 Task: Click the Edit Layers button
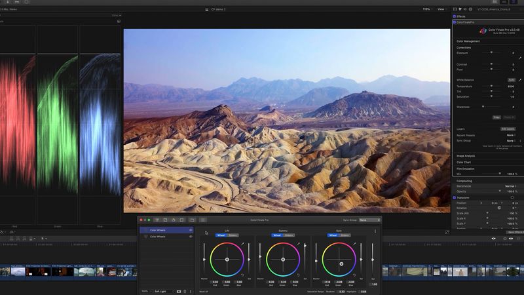(508, 128)
